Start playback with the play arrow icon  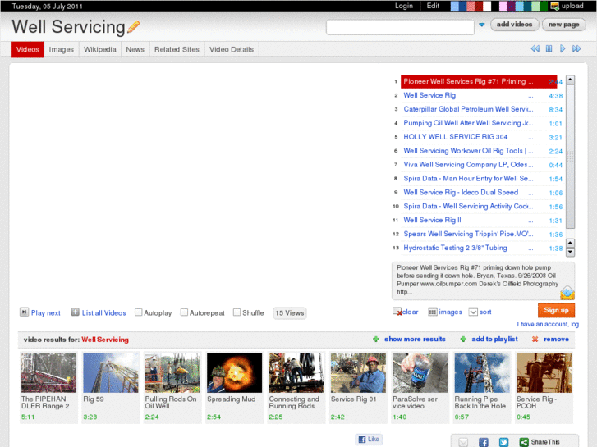(x=563, y=48)
